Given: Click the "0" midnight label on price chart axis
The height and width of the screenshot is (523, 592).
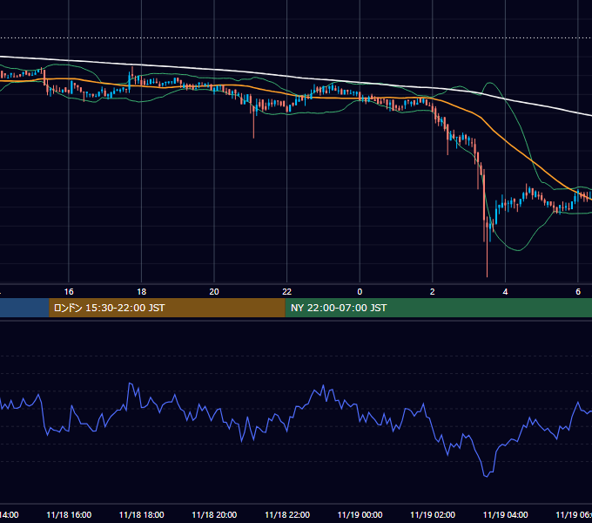Looking at the screenshot, I should click(x=360, y=292).
